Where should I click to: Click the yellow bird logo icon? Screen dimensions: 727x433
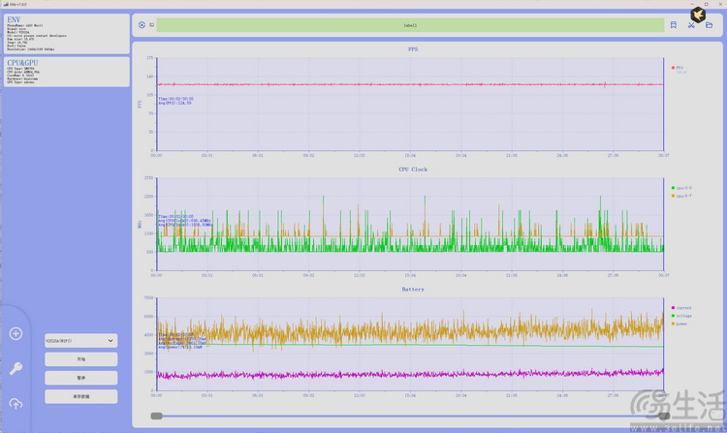pyautogui.click(x=697, y=14)
